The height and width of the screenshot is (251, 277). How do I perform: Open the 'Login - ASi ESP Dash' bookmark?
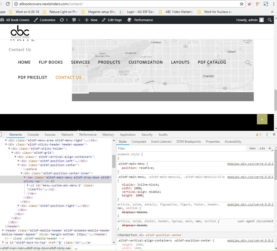pyautogui.click(x=137, y=12)
